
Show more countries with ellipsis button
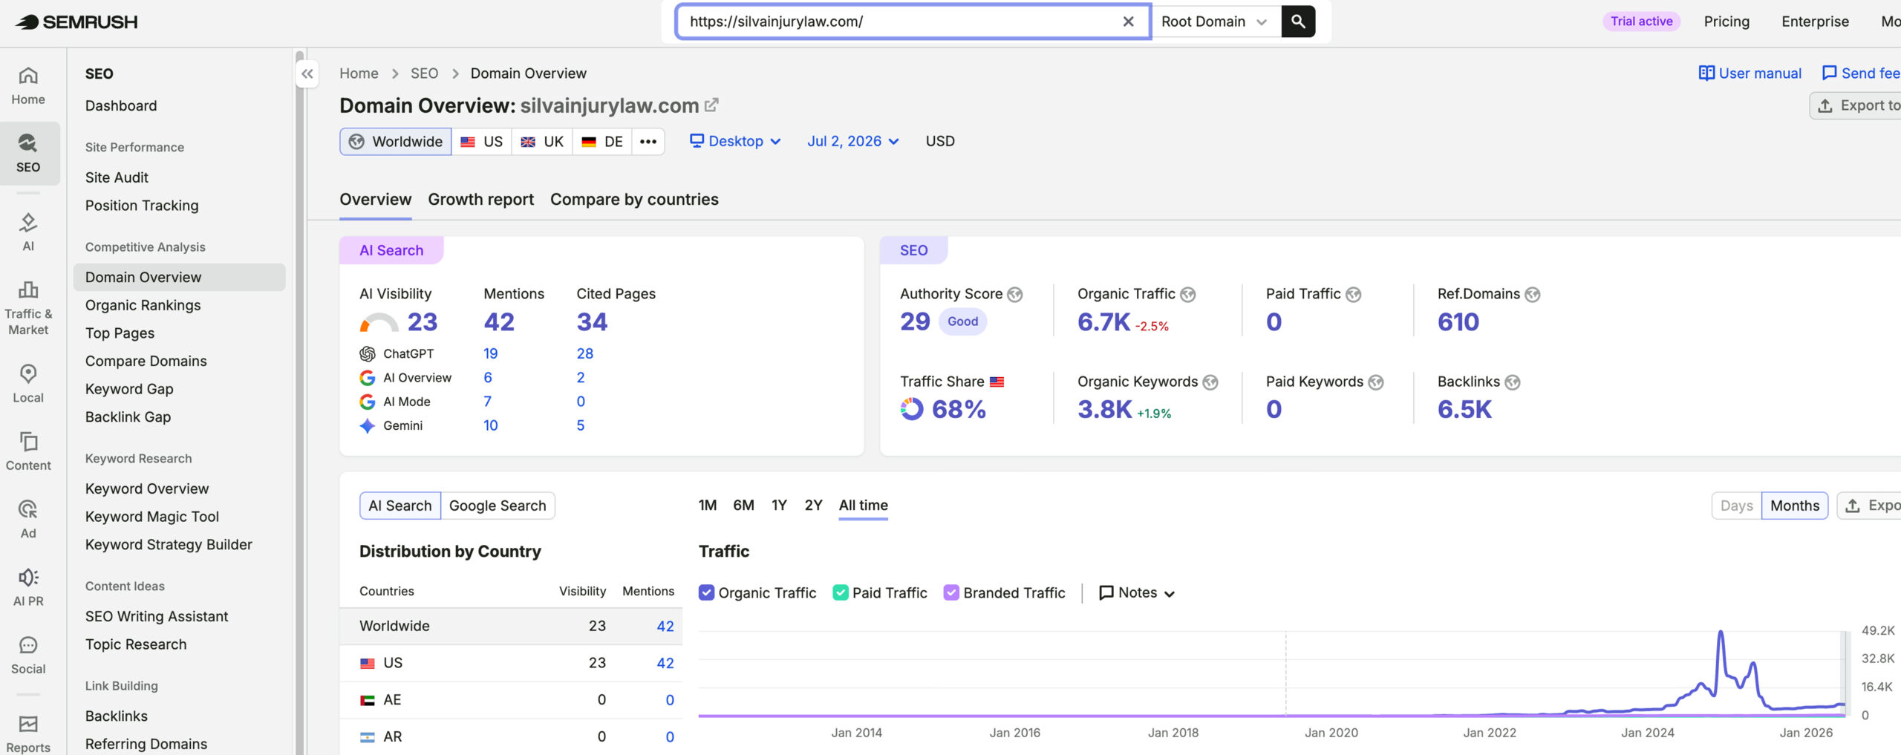(x=648, y=141)
